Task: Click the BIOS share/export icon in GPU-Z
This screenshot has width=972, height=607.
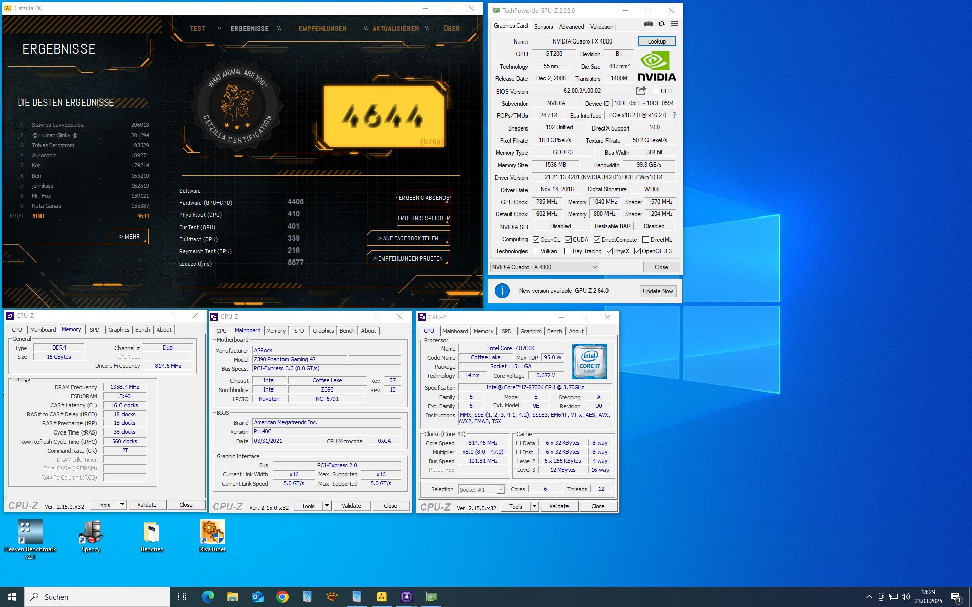Action: tap(641, 91)
